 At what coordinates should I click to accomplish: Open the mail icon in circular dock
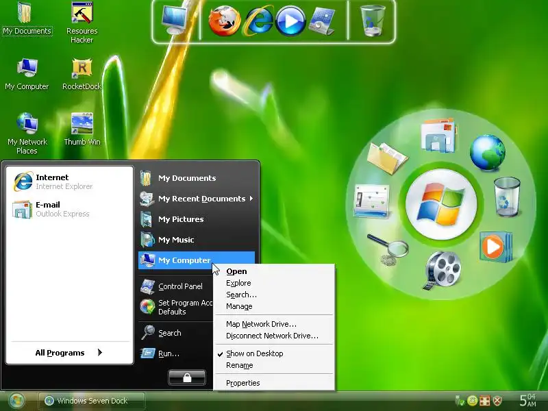coord(438,134)
